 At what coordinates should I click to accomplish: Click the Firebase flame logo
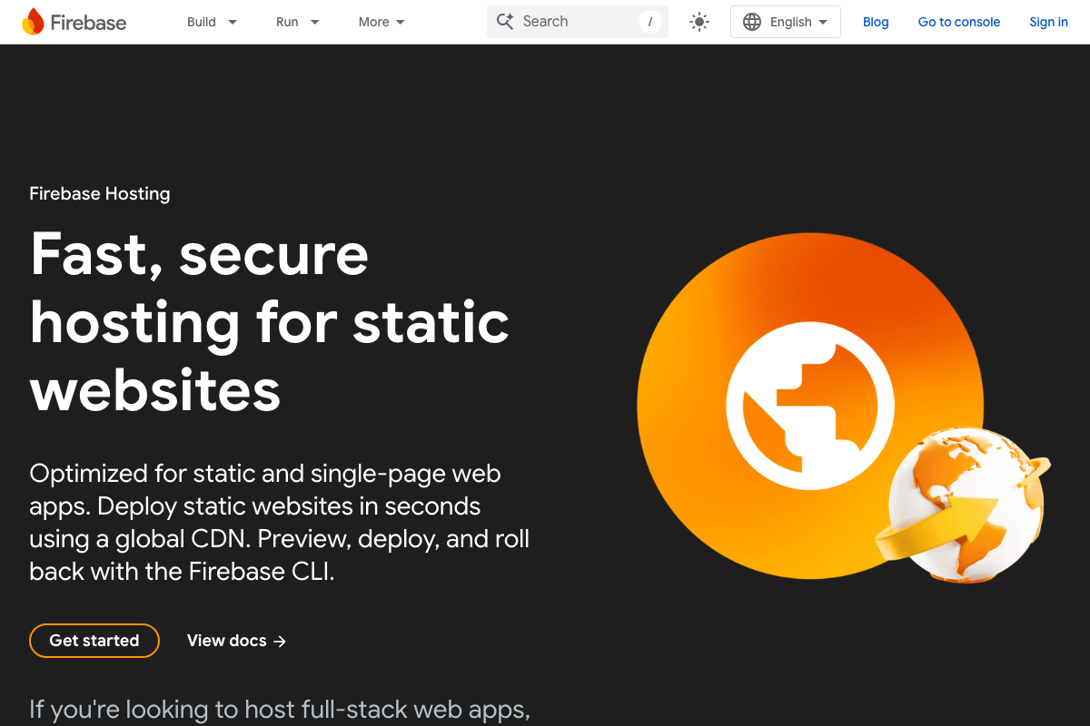coord(33,22)
